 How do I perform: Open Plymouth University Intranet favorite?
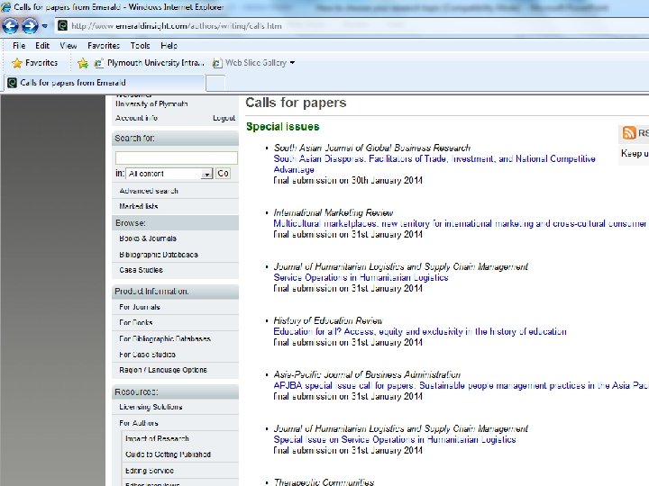(x=150, y=63)
